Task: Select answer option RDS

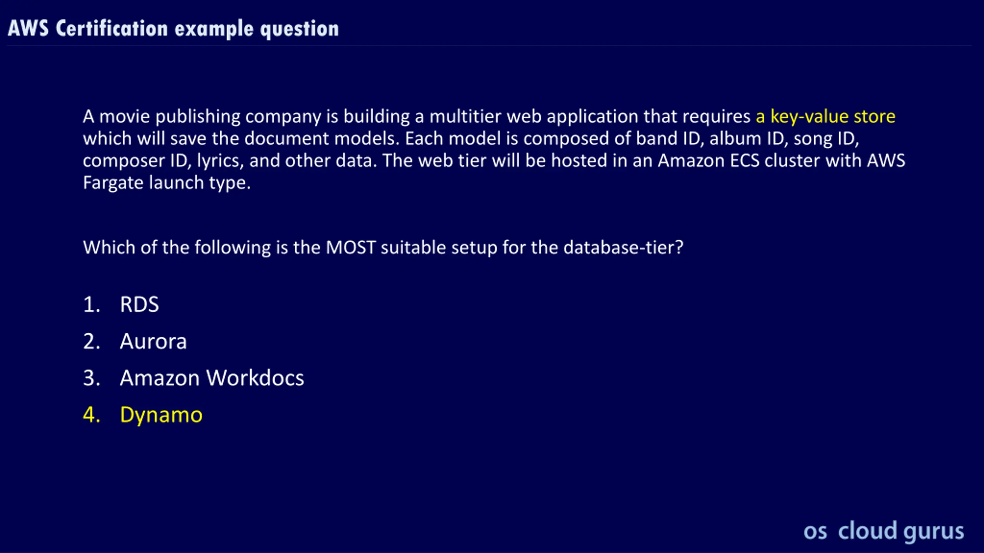Action: [x=139, y=304]
